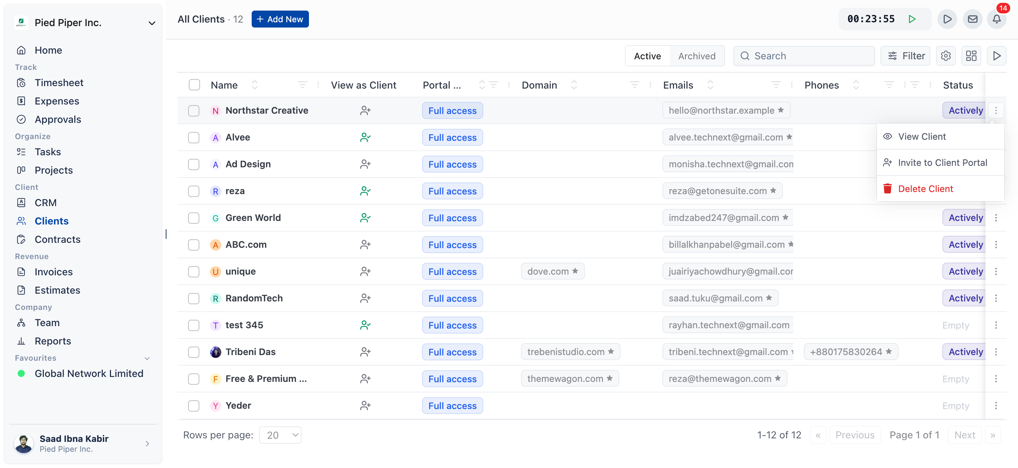Open Timesheet in the sidebar
This screenshot has width=1018, height=468.
(x=59, y=83)
